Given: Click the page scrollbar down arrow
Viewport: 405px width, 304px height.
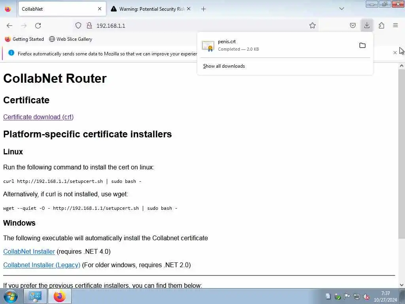Looking at the screenshot, I should (401, 285).
